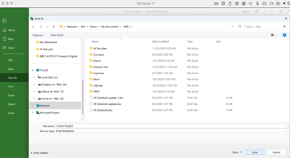The height and width of the screenshot is (158, 290).
Task: Select XS Schedule update.xlsx file icon
Action: coord(91,104)
